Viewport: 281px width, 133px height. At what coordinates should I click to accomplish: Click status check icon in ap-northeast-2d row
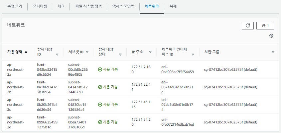tap(100, 122)
